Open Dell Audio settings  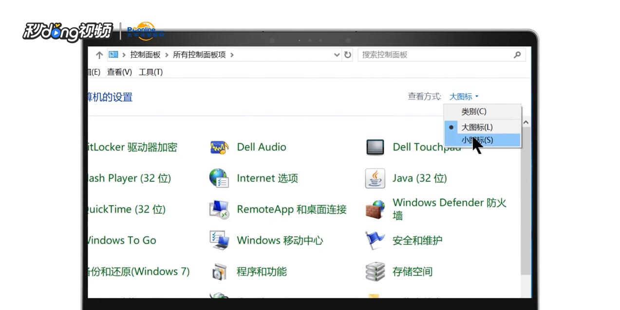coord(262,147)
